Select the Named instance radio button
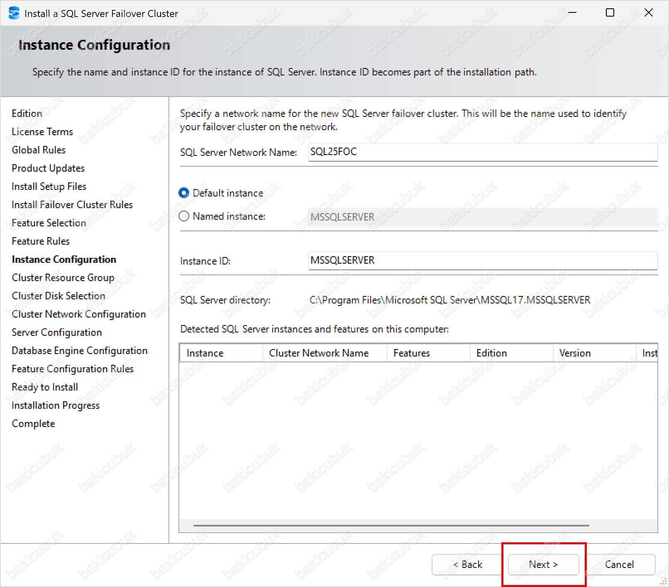 pos(184,216)
